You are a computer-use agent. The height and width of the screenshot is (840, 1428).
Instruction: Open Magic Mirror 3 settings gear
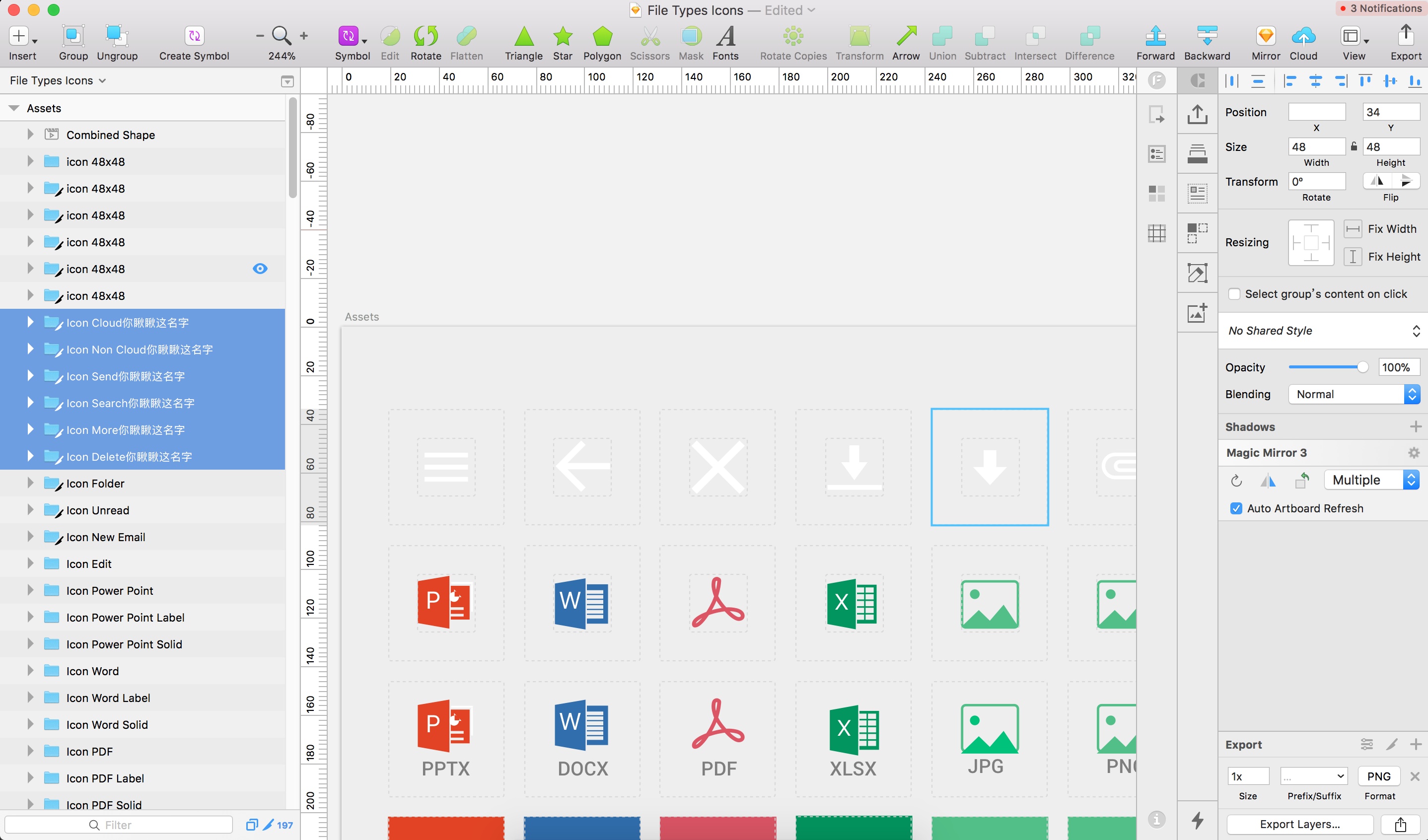(1414, 453)
